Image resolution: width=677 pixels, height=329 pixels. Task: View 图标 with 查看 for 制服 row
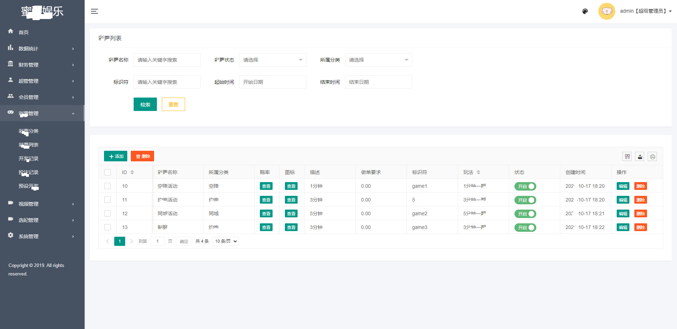(x=291, y=227)
